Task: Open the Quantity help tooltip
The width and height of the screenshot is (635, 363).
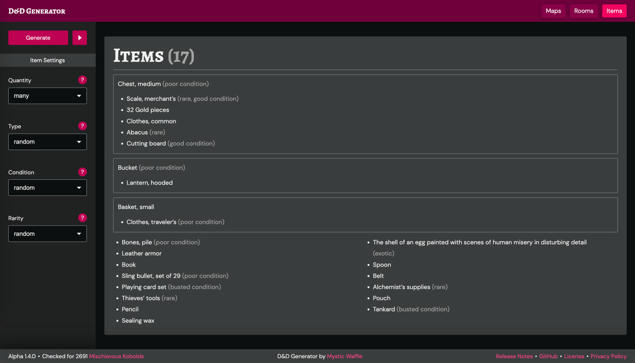Action: [83, 80]
